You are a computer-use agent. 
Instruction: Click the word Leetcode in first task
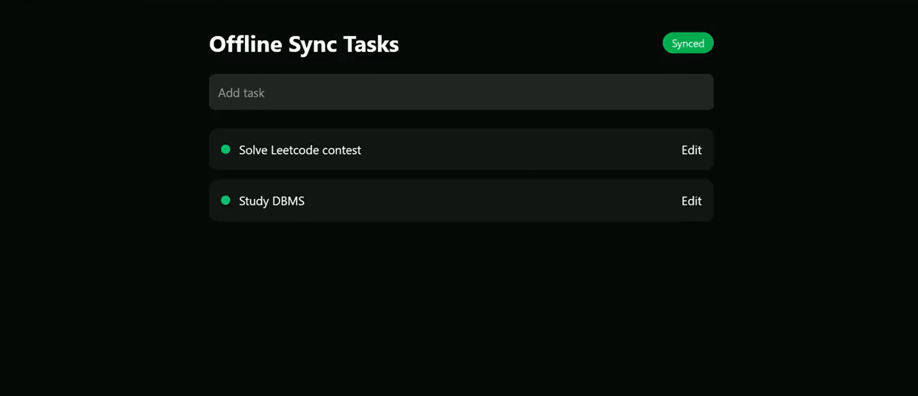coord(295,150)
